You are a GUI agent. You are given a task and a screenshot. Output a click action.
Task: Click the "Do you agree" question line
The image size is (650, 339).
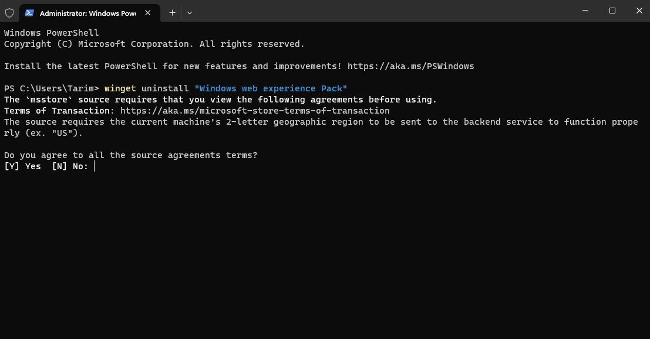coord(130,155)
